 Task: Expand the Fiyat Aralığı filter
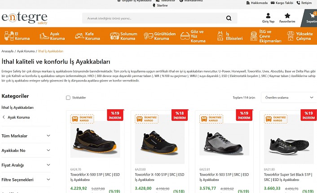point(26,165)
